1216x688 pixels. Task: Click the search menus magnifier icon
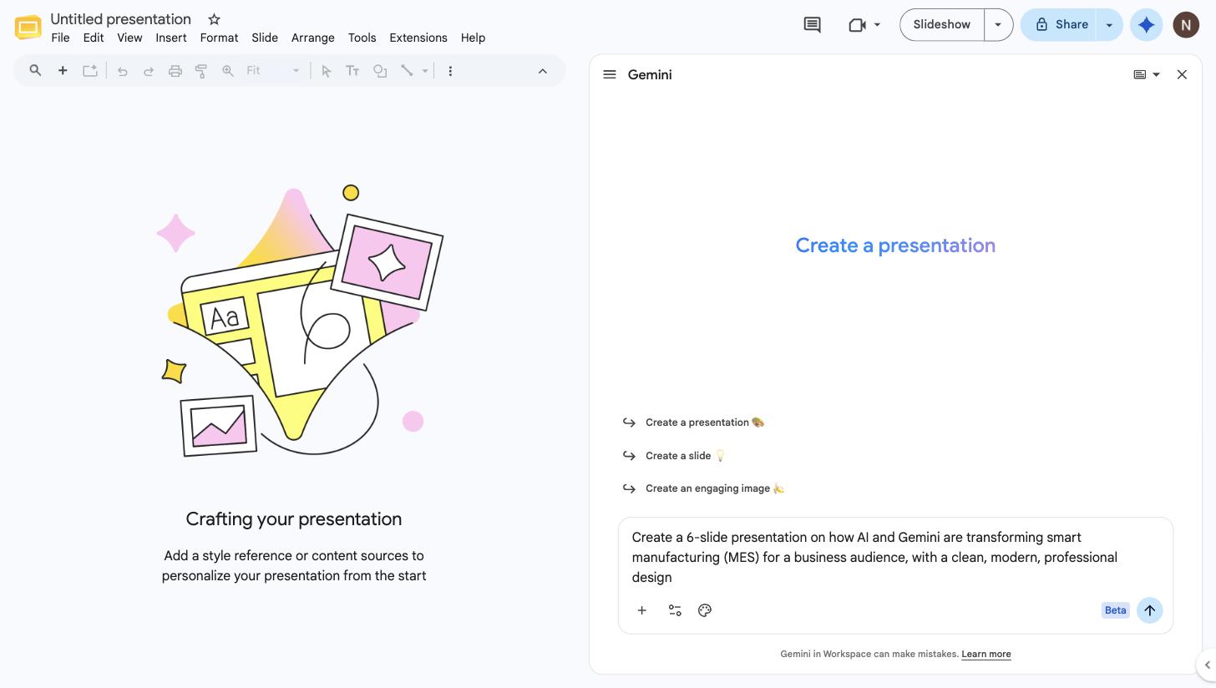[35, 71]
